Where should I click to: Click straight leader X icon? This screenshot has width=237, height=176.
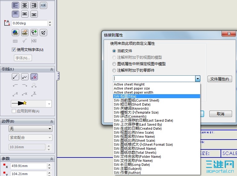tap(15, 94)
